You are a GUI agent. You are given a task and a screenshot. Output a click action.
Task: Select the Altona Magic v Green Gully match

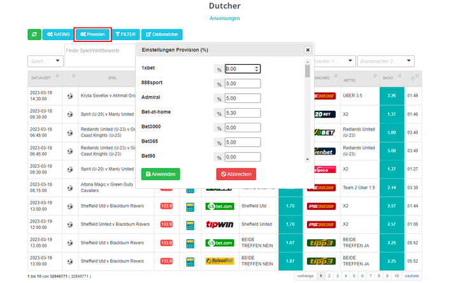107,188
